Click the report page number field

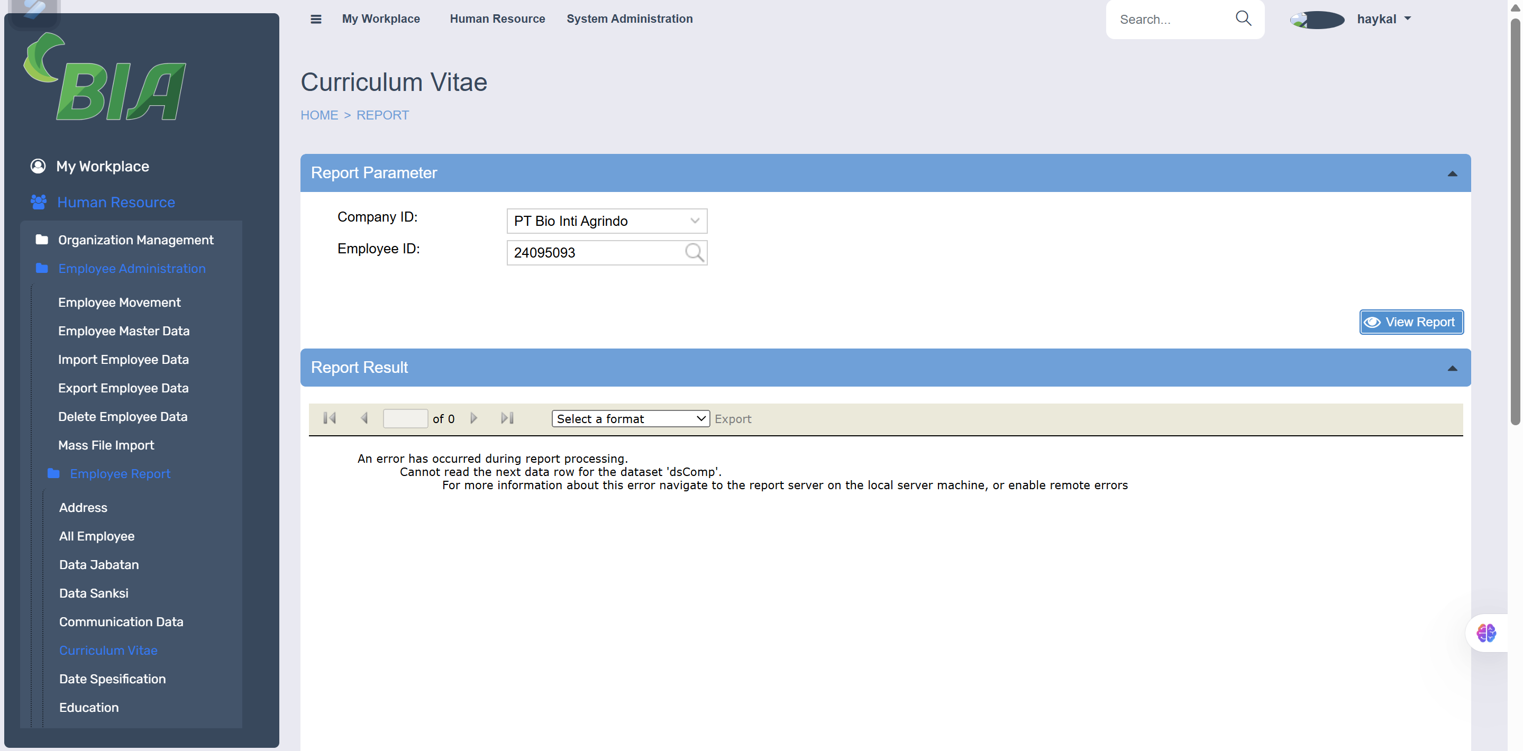pyautogui.click(x=405, y=418)
